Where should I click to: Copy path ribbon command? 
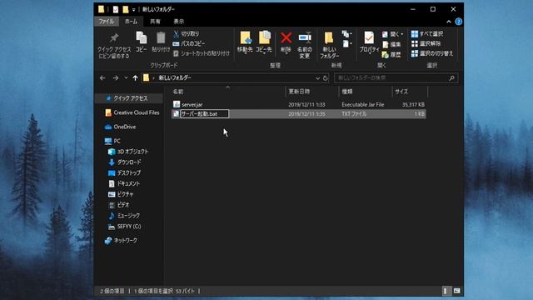[x=189, y=44]
